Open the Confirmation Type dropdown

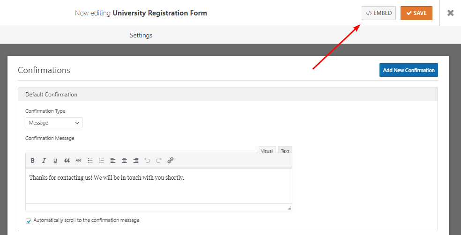[54, 123]
